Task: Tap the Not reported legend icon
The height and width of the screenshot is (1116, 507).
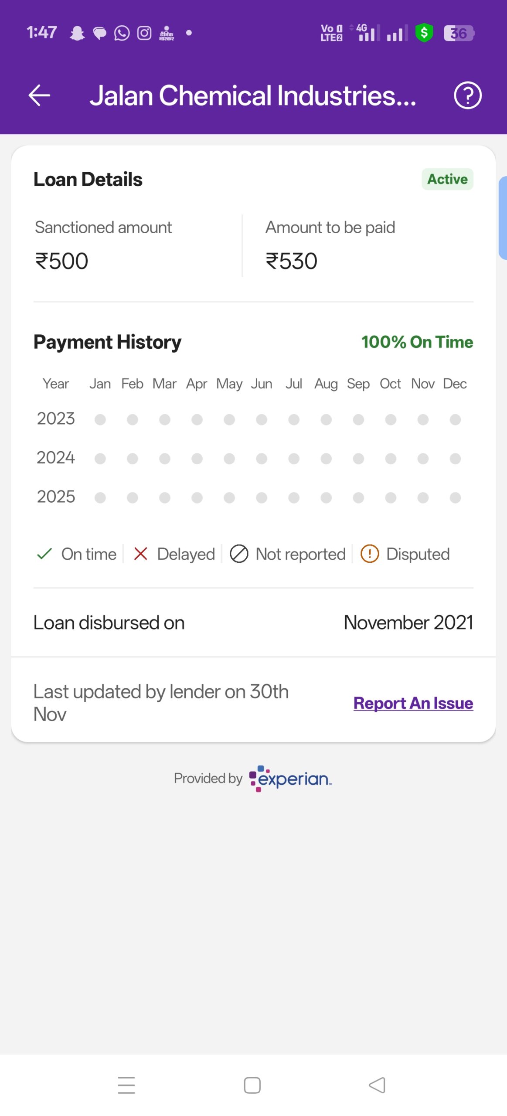Action: 239,554
